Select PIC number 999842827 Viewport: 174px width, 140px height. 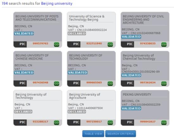[x=148, y=122]
